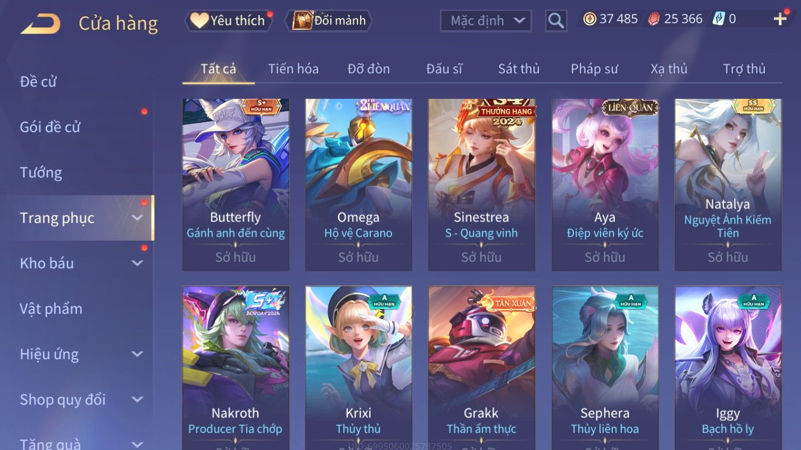Image resolution: width=801 pixels, height=450 pixels.
Task: Switch to the Pháp sư tab
Action: [594, 69]
